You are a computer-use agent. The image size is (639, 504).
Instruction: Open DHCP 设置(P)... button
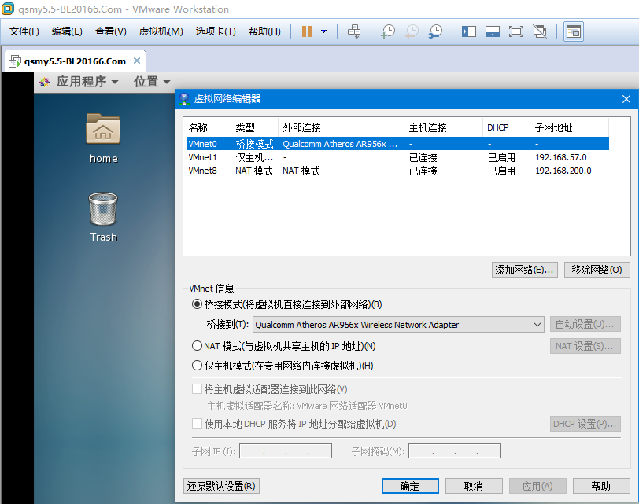(x=585, y=424)
